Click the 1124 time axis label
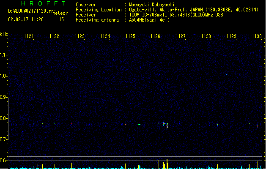266x169 pixels. tap(105, 36)
